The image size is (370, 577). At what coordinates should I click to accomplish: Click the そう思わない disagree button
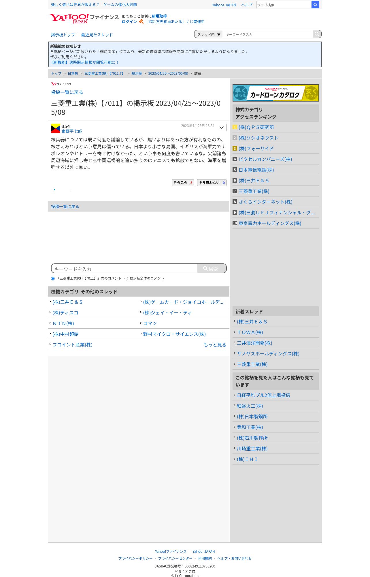(212, 183)
